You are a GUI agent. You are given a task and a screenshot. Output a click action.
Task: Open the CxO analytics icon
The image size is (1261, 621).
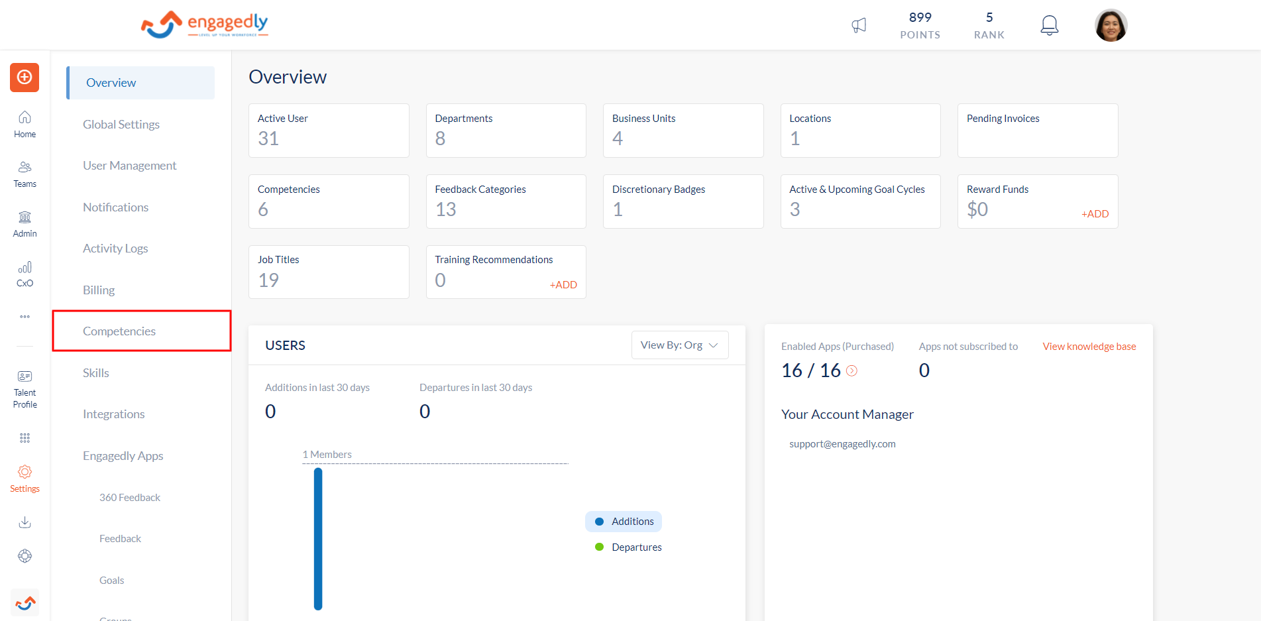pos(25,274)
